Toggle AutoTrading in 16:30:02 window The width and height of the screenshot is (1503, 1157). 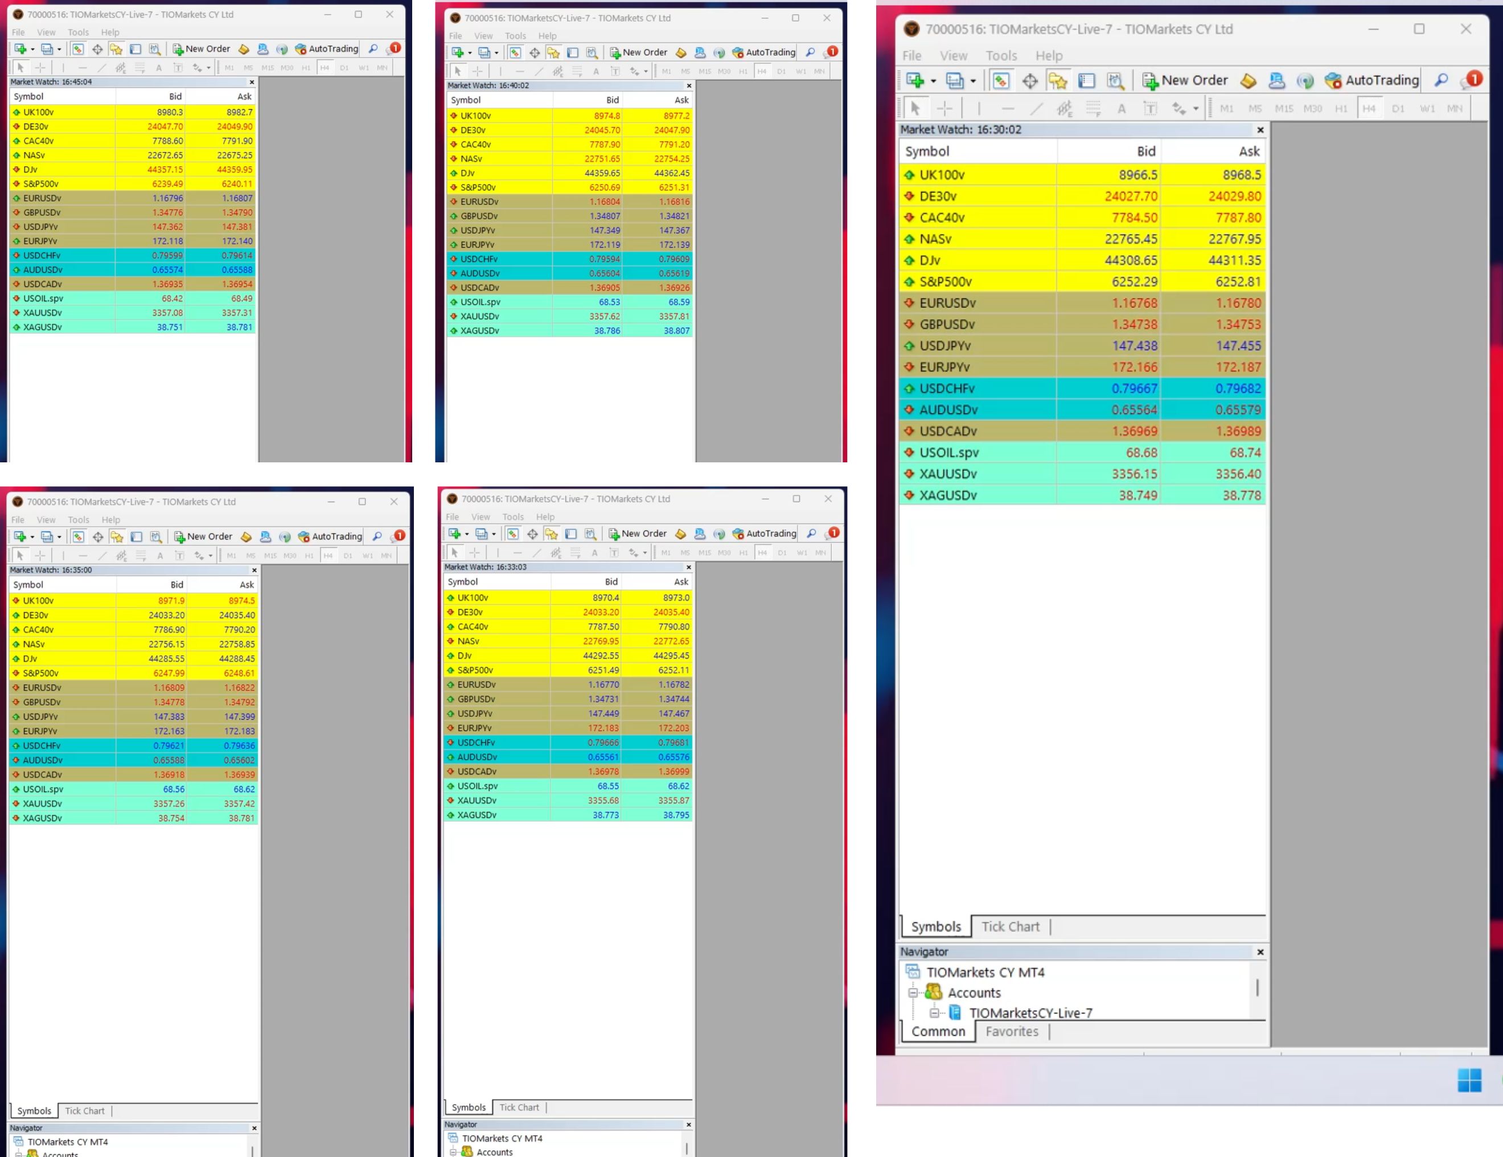(x=1371, y=80)
